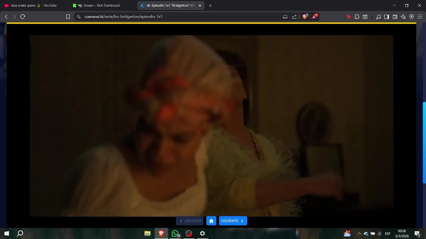Open the clock showing 00:28
Image resolution: width=426 pixels, height=239 pixels.
[402, 233]
